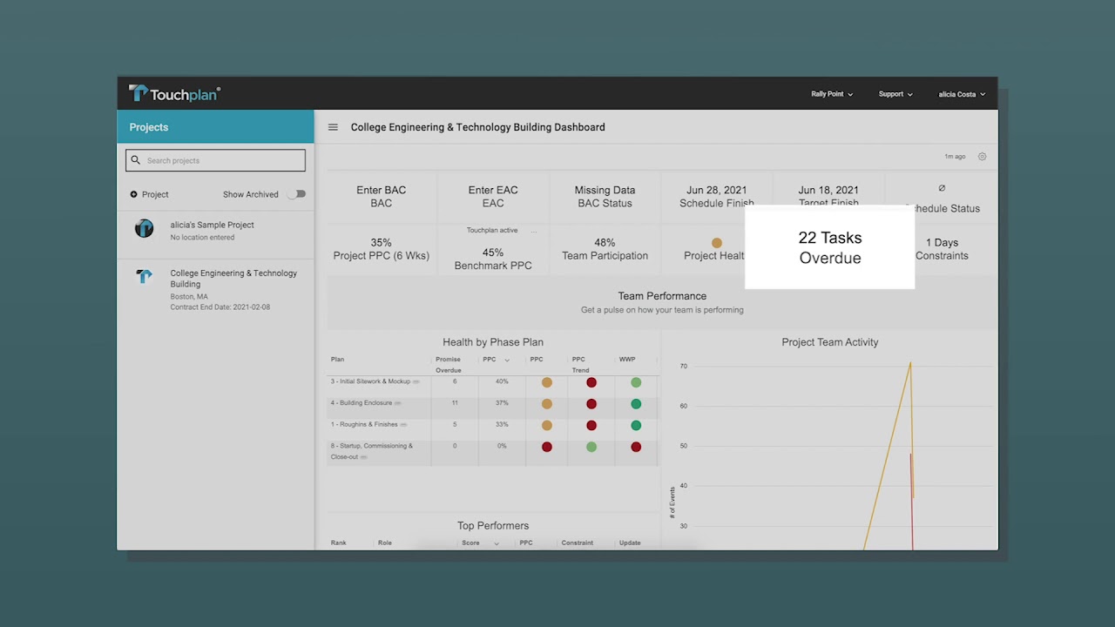Open dashboard settings with the gear icon
This screenshot has height=627, width=1115.
(x=982, y=157)
